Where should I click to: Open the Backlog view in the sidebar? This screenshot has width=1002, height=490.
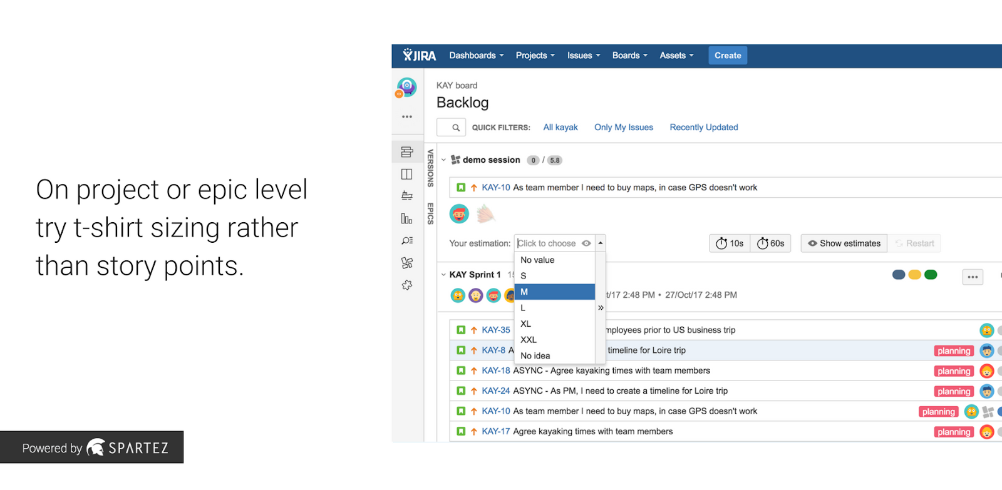coord(407,152)
